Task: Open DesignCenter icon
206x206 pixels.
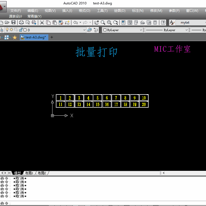Action: (130, 23)
